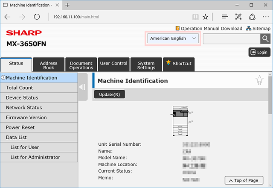Viewport: 273px width, 188px height.
Task: Open the language dropdown American English
Action: (x=173, y=38)
